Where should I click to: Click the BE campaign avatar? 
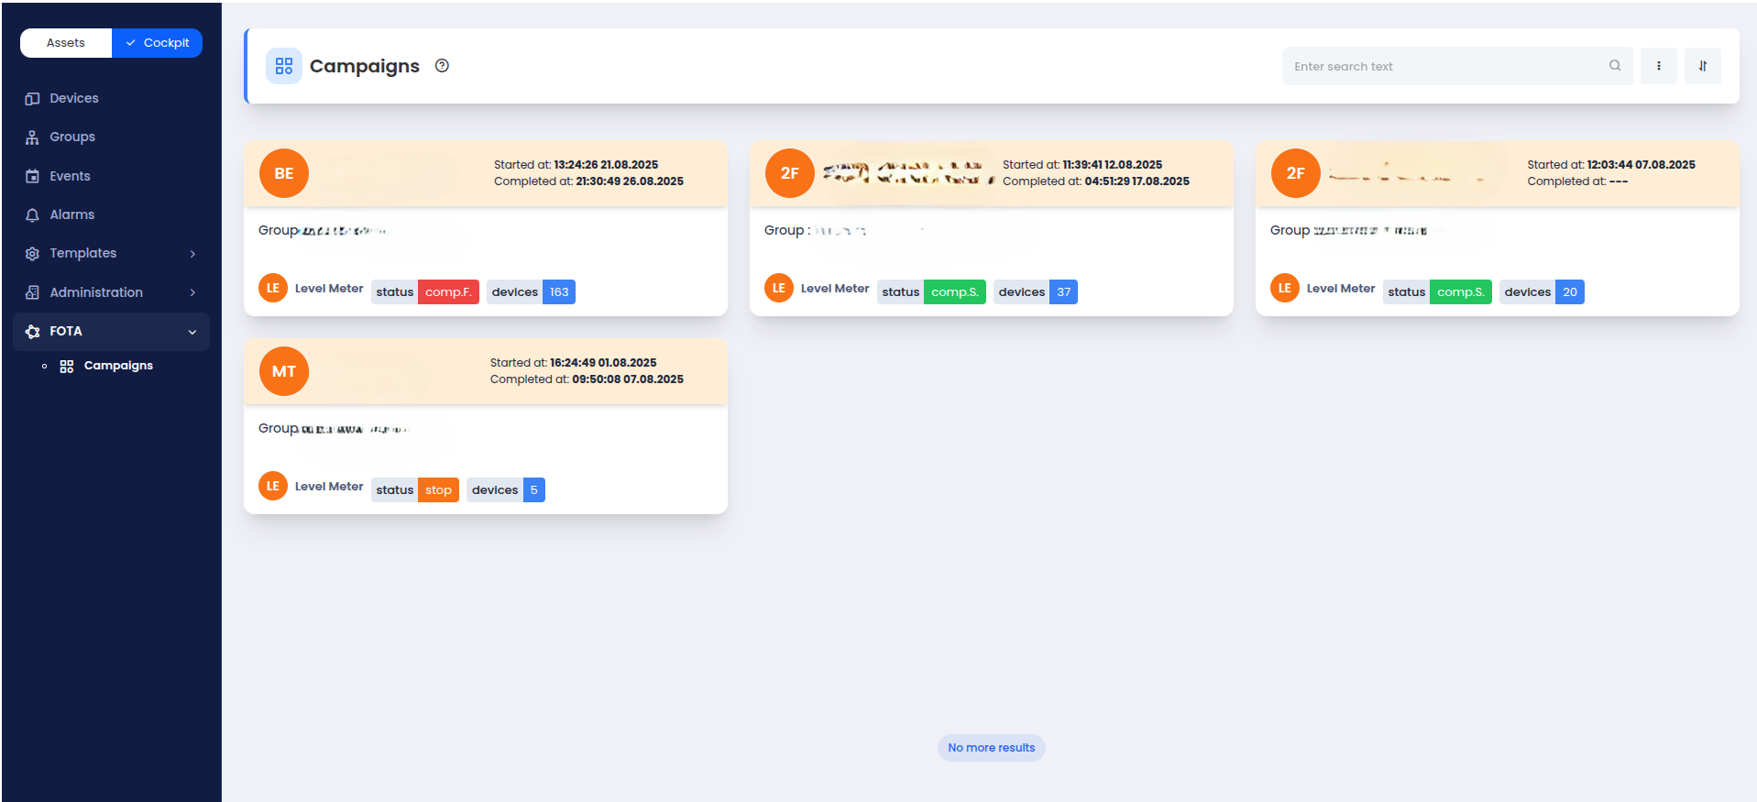click(x=284, y=173)
